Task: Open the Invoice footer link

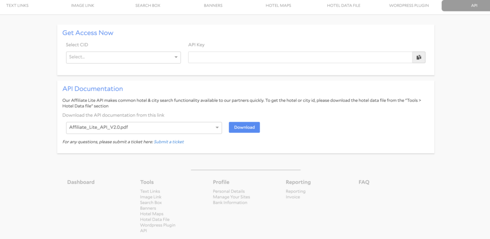Action: pos(293,197)
